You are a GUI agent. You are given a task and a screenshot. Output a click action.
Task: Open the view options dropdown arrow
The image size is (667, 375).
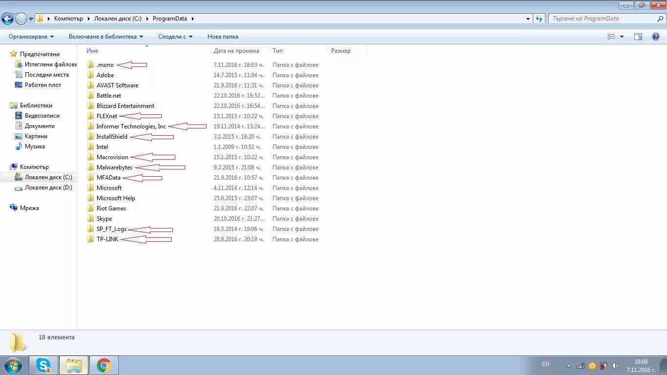tap(622, 37)
